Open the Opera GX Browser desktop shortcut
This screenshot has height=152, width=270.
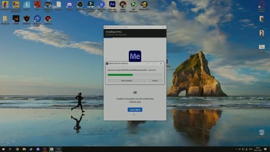[262, 5]
